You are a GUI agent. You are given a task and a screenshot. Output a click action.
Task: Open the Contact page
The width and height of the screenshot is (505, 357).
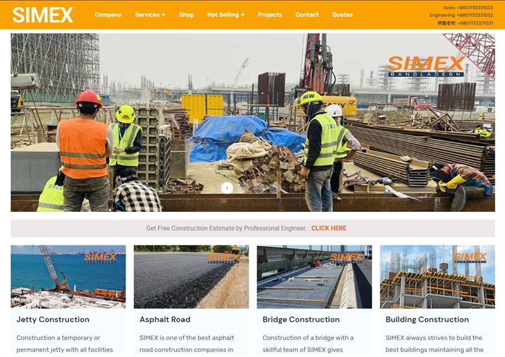click(307, 15)
